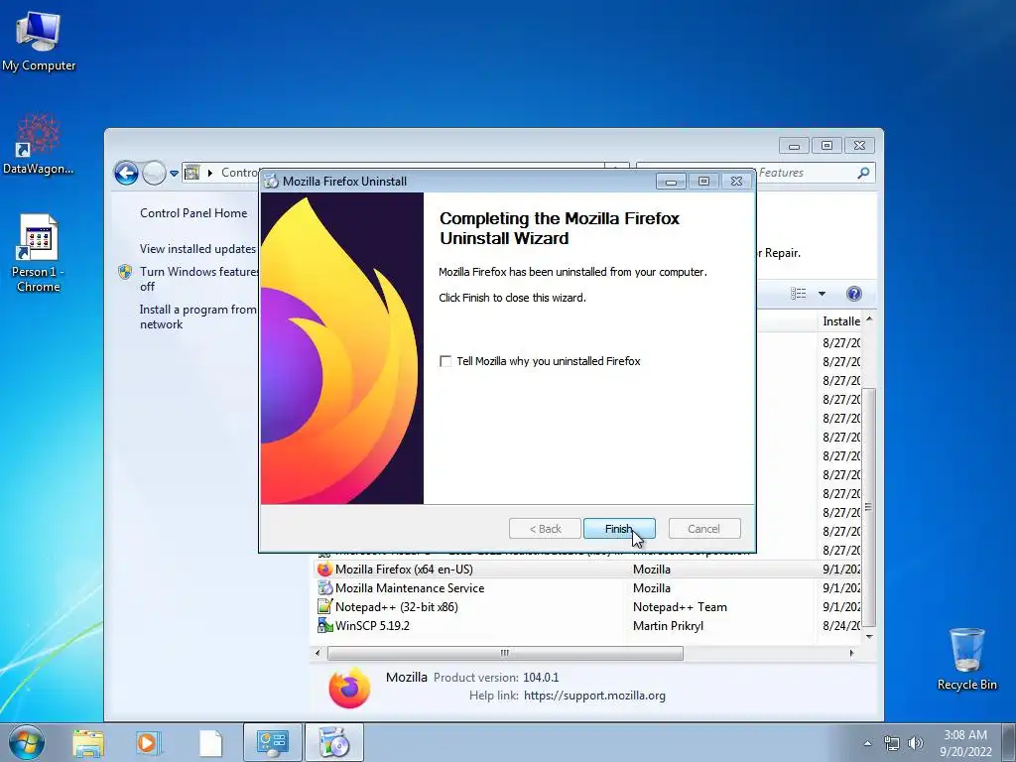Click Notepad++ Team publisher cell

(680, 606)
